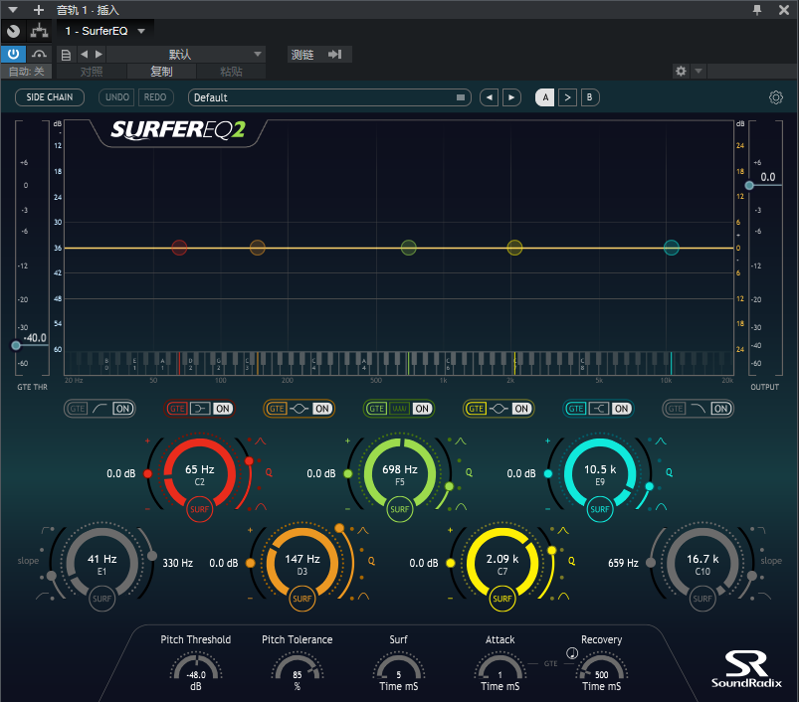The height and width of the screenshot is (702, 799).
Task: Toggle the Recovery tempo sync note icon
Action: (572, 653)
